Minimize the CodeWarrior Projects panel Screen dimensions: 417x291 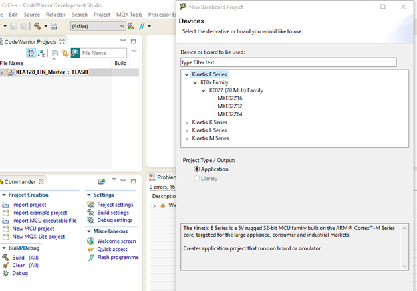pyautogui.click(x=123, y=40)
